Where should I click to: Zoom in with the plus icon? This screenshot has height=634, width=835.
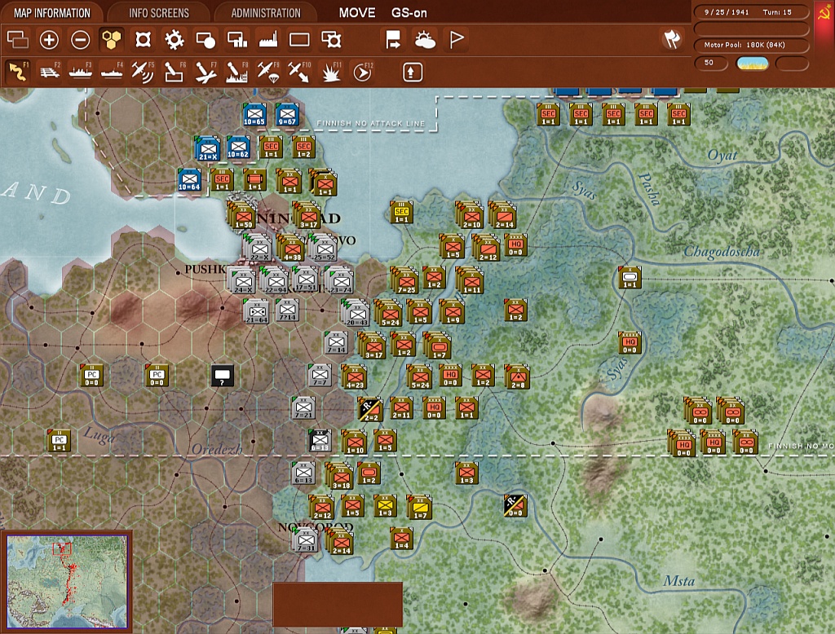pyautogui.click(x=49, y=39)
